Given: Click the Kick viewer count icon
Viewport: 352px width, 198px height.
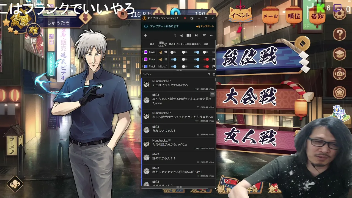Looking at the screenshot, I should point(320,8).
